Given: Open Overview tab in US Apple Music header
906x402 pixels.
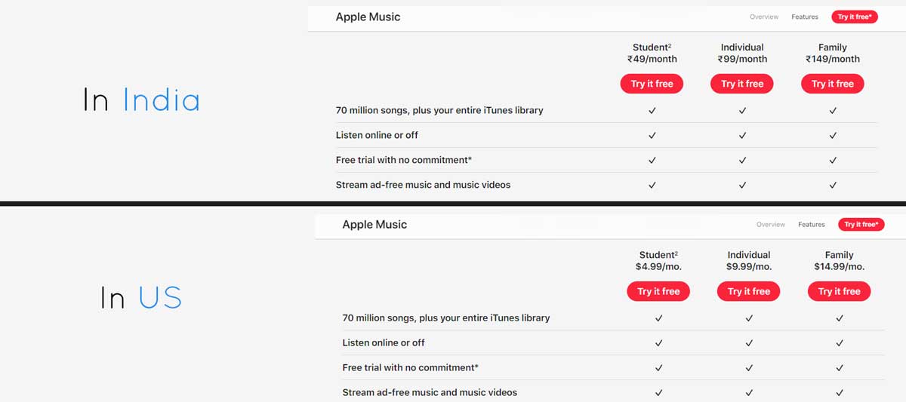Looking at the screenshot, I should (x=771, y=224).
